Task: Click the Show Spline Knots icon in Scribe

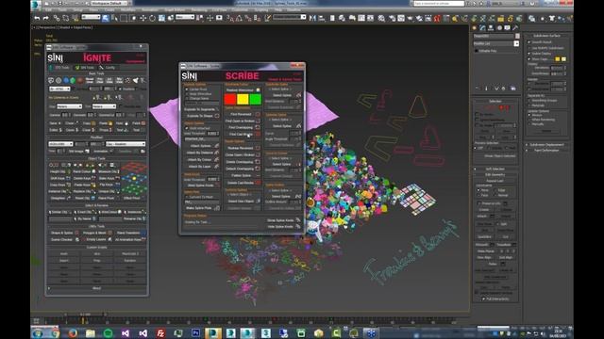Action: point(298,219)
